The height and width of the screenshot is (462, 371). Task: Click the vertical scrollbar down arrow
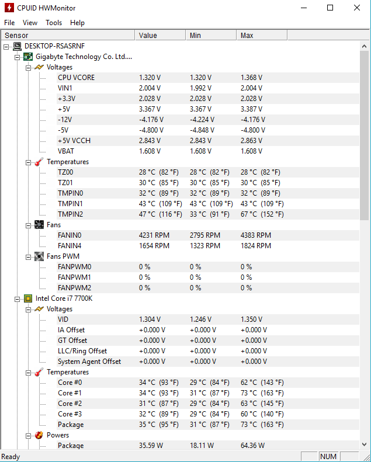click(365, 445)
